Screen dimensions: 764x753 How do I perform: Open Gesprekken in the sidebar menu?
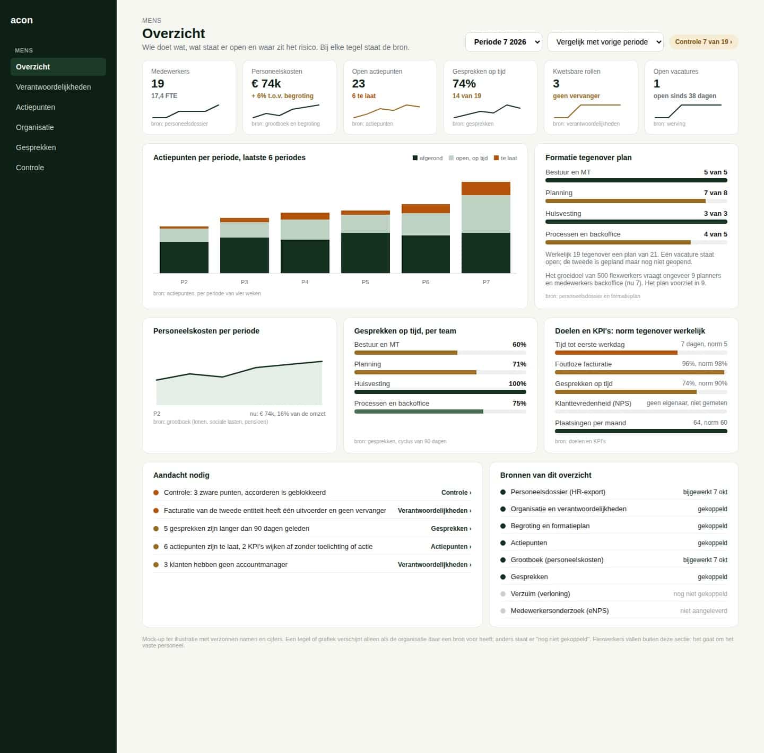pyautogui.click(x=58, y=147)
